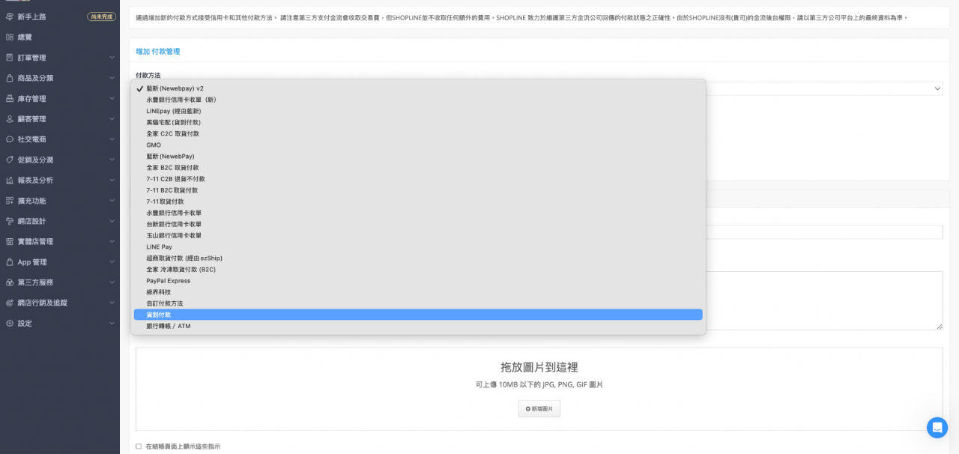Screen dimensions: 959x454
Task: Click the 顧客管理 person icon
Action: [9, 119]
